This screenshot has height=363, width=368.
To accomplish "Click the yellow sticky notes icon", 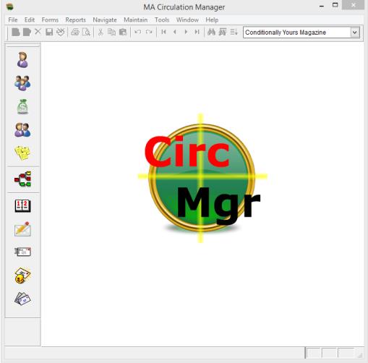I will (22, 153).
